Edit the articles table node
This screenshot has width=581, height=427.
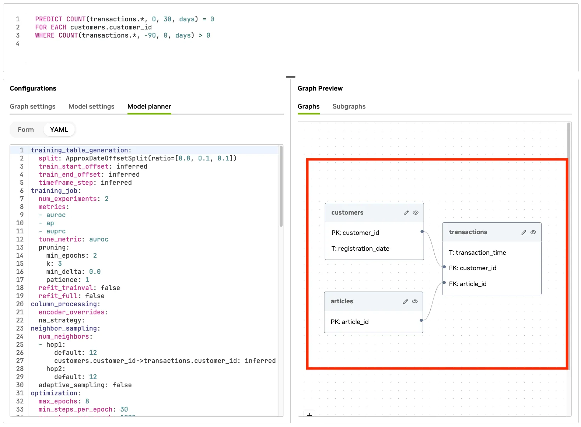point(405,301)
